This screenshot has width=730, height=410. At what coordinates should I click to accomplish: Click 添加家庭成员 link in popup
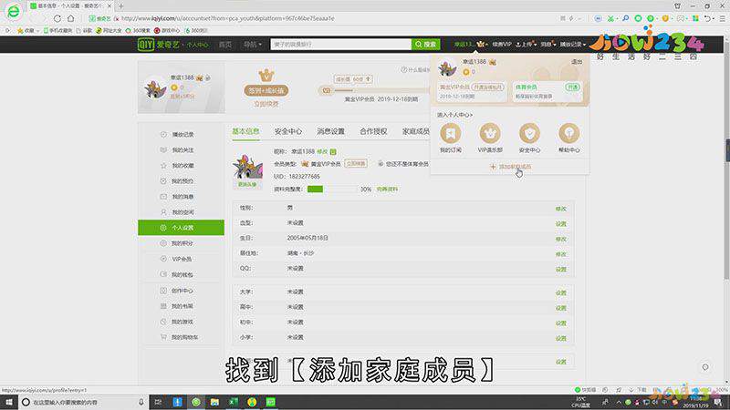coord(510,167)
